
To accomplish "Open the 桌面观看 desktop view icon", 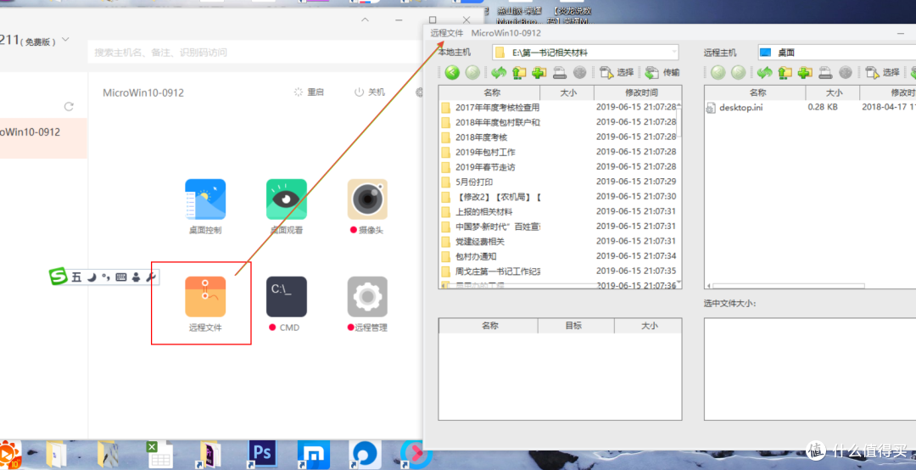I will [287, 200].
